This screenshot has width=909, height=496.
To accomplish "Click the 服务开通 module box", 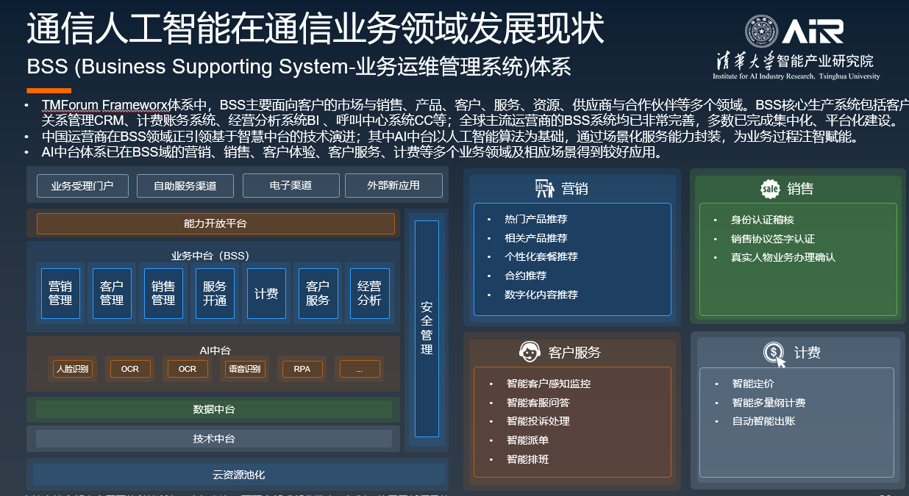I will tap(215, 293).
